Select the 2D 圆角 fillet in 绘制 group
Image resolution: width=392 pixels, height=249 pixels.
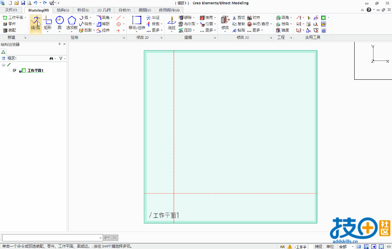click(x=103, y=17)
